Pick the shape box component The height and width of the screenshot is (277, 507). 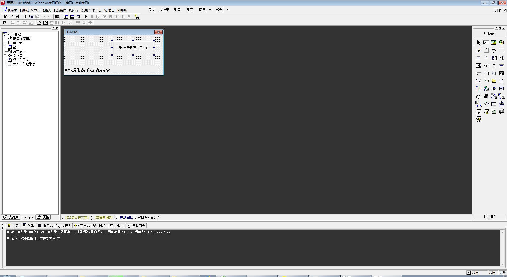coord(501,43)
